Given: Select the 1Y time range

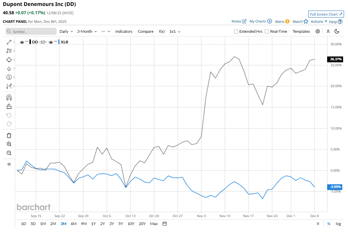Looking at the screenshot, I should pyautogui.click(x=93, y=224).
